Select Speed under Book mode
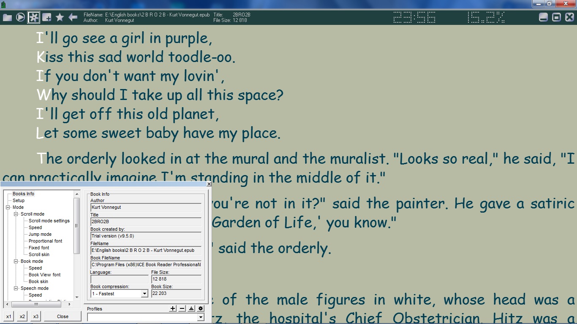Viewport: 577px width, 324px height. pos(35,268)
